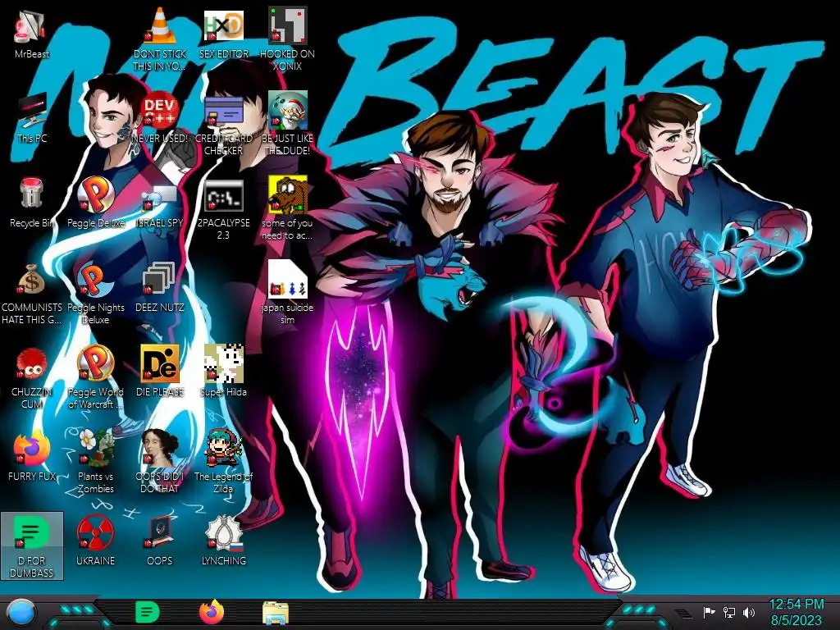Launch Plants vs Zombies
840x630 pixels.
tap(95, 449)
